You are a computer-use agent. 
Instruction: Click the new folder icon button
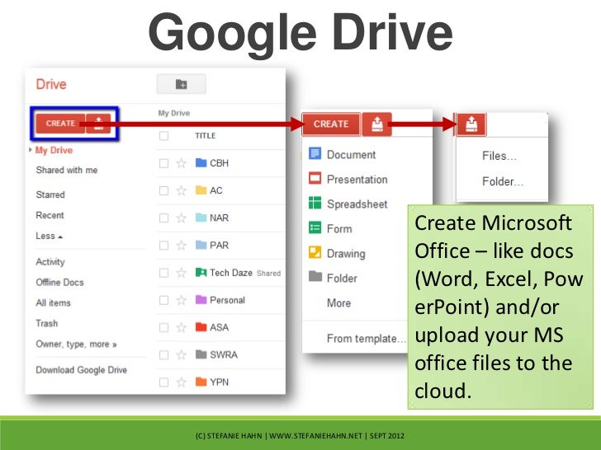click(182, 84)
